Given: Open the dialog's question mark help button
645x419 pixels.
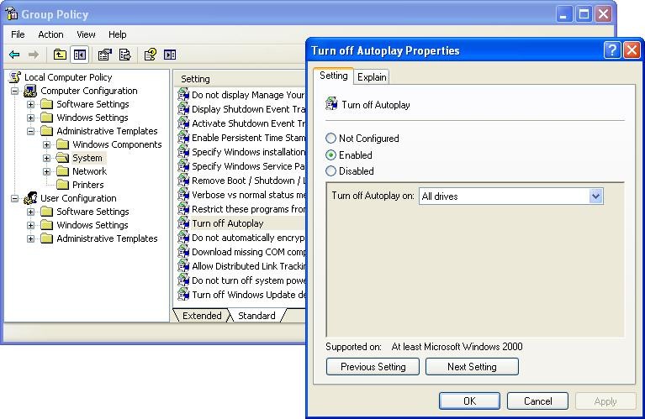Looking at the screenshot, I should 612,50.
